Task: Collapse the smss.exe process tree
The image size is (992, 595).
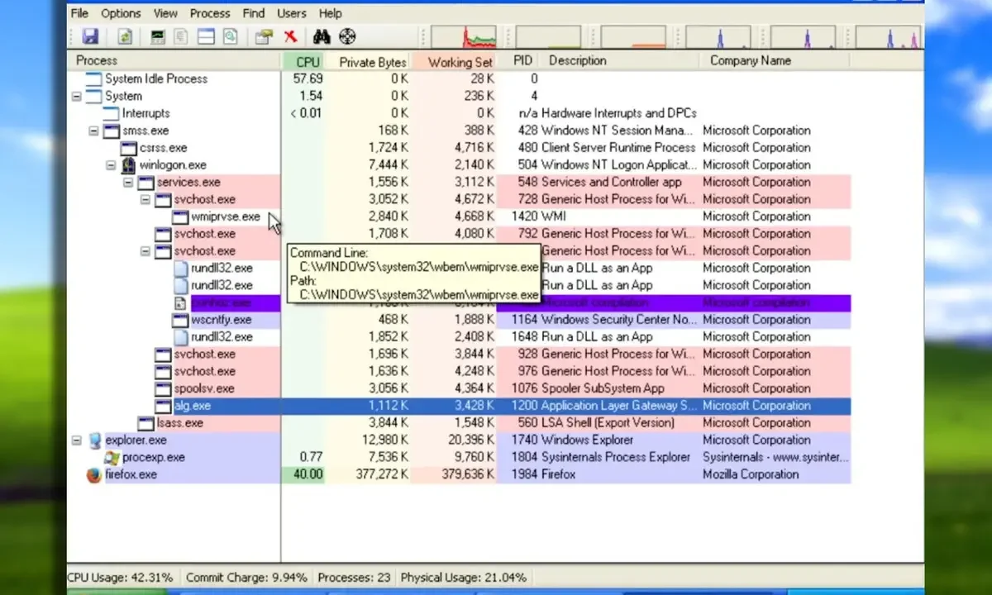Action: click(93, 131)
